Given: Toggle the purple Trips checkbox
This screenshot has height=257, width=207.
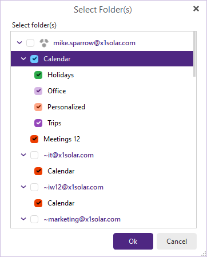Looking at the screenshot, I should [x=38, y=123].
